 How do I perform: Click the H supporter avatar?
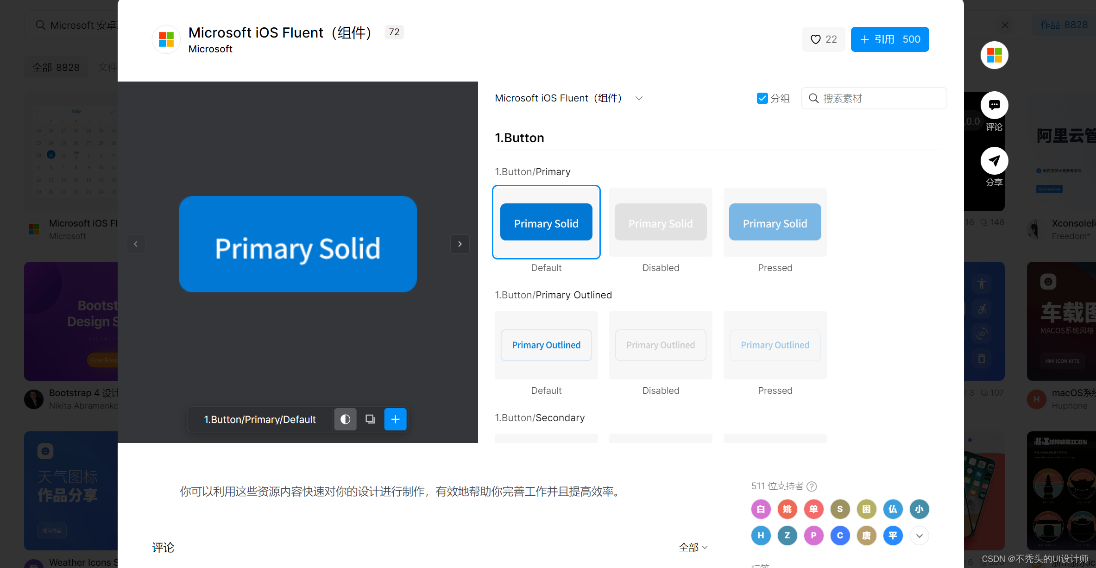point(761,536)
